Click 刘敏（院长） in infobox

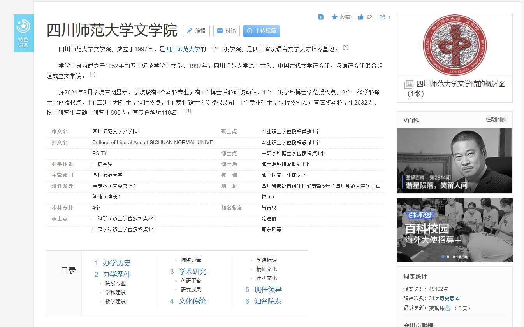pyautogui.click(x=107, y=197)
